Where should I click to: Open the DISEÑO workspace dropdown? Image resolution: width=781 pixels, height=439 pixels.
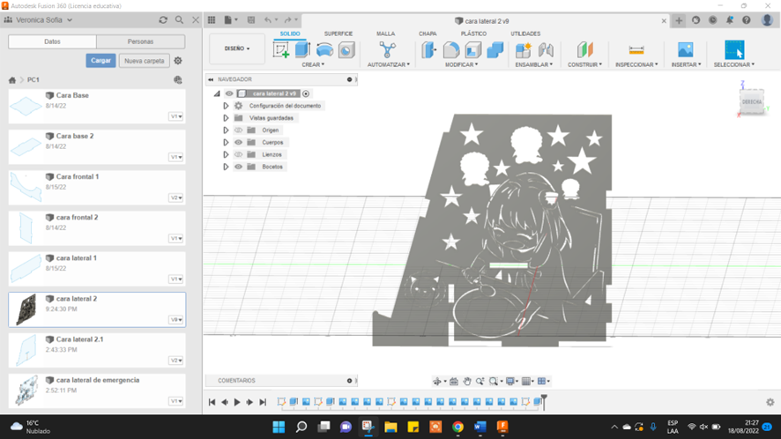pyautogui.click(x=237, y=48)
